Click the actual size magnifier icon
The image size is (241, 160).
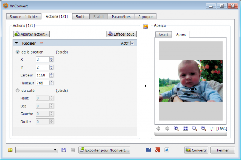(x=195, y=128)
